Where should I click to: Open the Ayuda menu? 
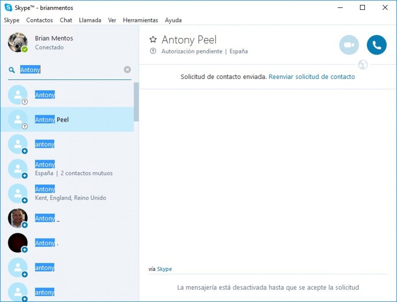click(x=173, y=20)
